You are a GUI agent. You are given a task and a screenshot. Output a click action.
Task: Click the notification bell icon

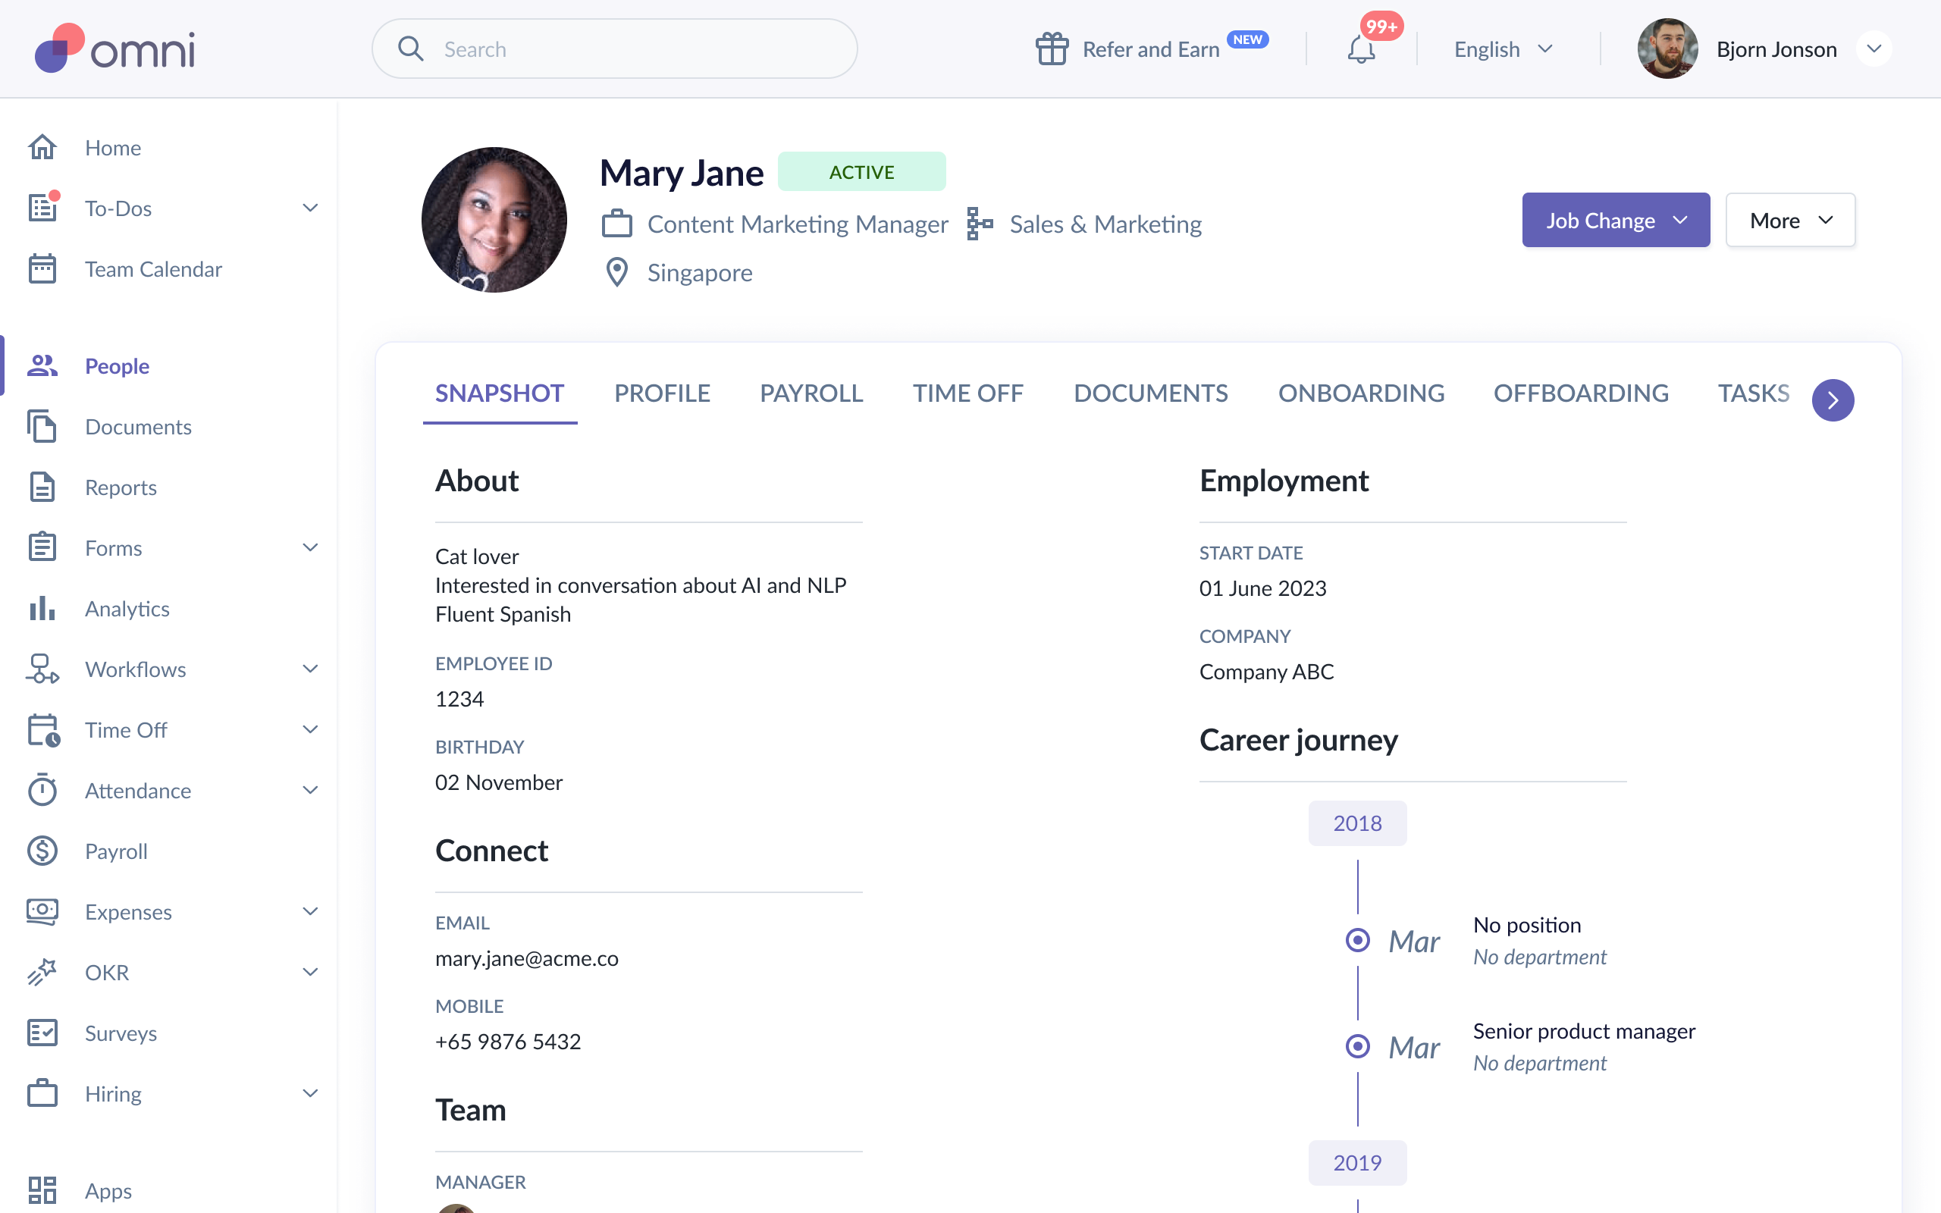[1360, 50]
